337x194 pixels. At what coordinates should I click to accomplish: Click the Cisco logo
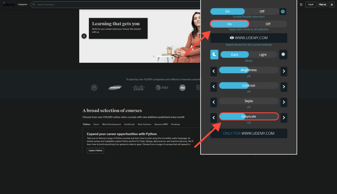(139, 88)
